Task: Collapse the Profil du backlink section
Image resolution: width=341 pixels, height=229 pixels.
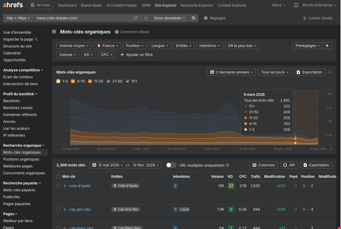Action: click(x=20, y=94)
